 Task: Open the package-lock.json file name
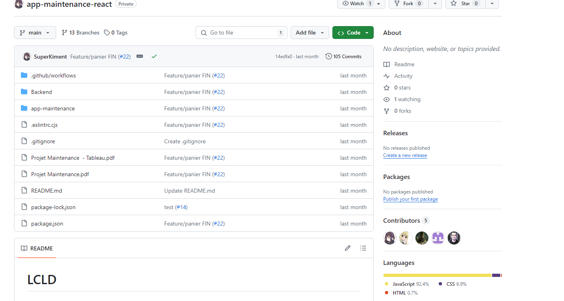click(53, 207)
